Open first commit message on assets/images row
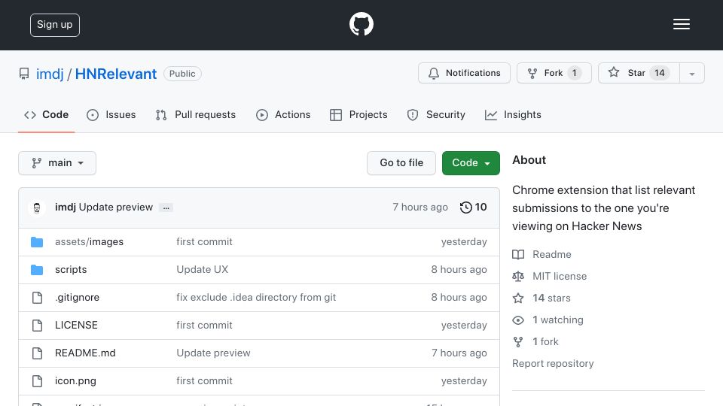723x406 pixels. click(x=204, y=241)
